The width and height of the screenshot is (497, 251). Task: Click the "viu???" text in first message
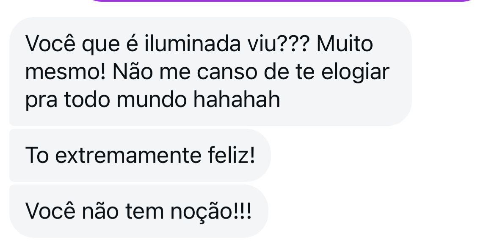click(278, 44)
